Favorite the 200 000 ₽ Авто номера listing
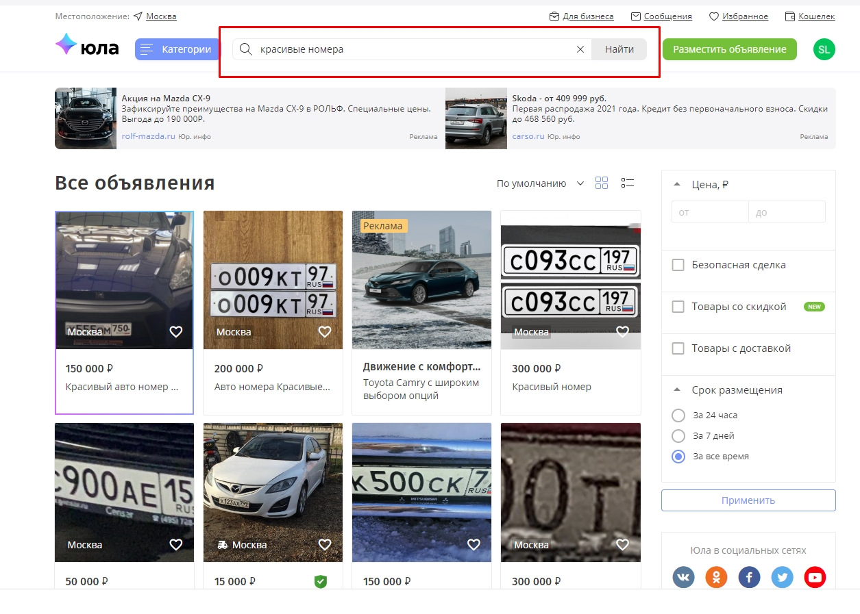 tap(325, 332)
